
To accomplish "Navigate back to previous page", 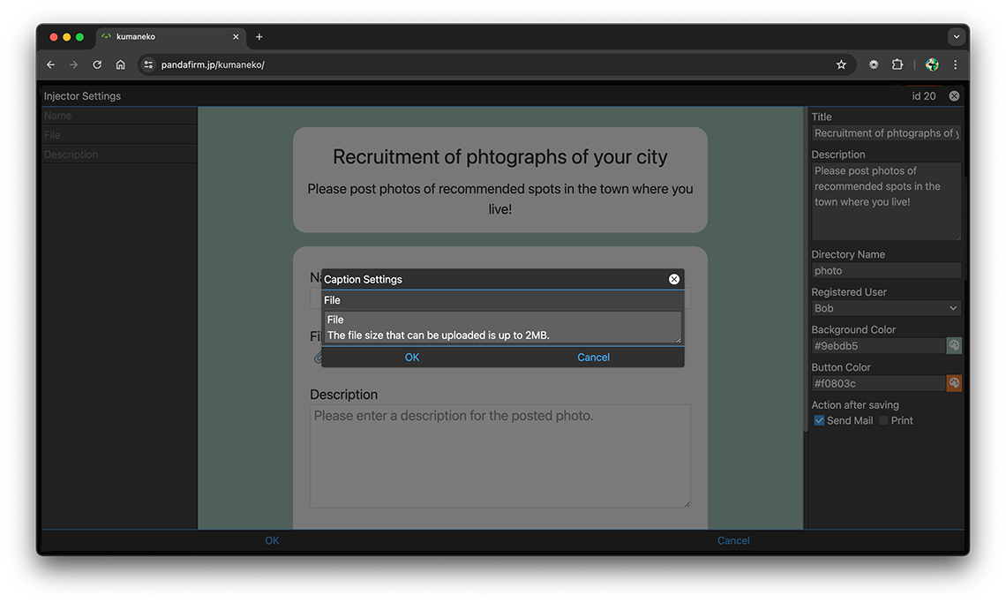I will pyautogui.click(x=50, y=64).
